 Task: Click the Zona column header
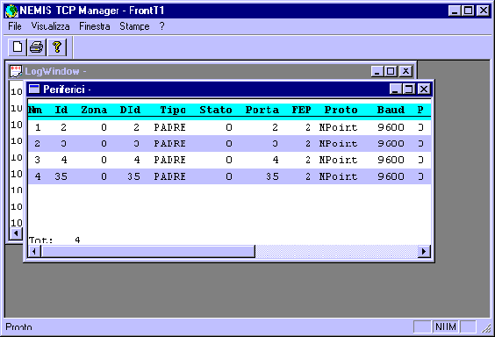click(x=94, y=110)
